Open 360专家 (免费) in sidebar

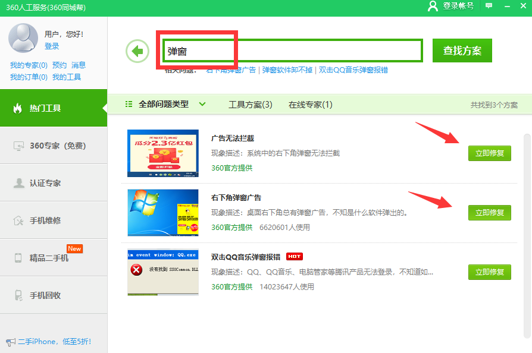point(54,146)
